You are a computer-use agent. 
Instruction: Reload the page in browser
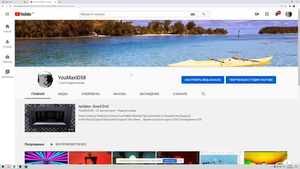point(10,6)
